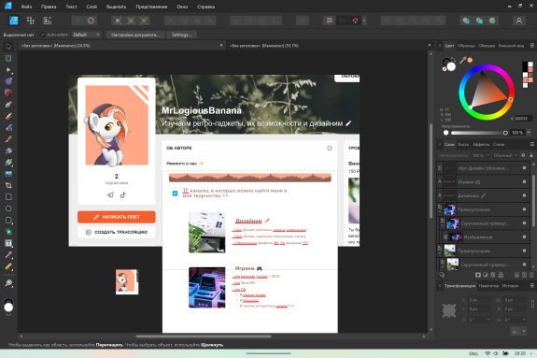537x358 pixels.
Task: Click the layer lock icon
Action: click(x=531, y=155)
